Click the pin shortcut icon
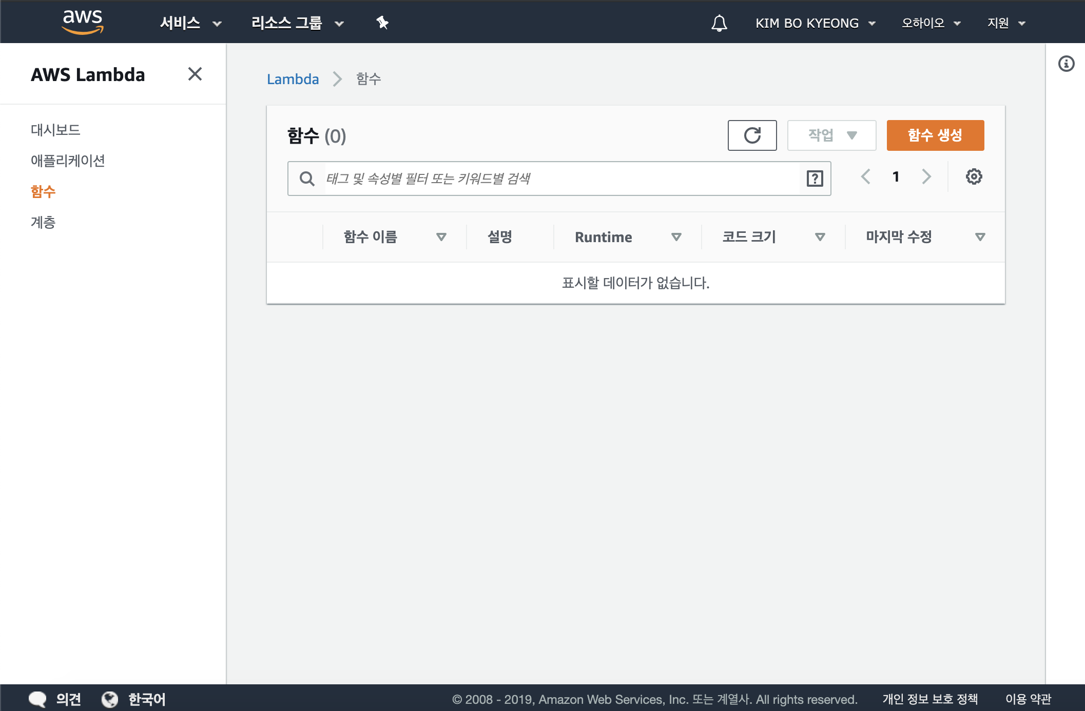This screenshot has width=1085, height=711. (382, 23)
